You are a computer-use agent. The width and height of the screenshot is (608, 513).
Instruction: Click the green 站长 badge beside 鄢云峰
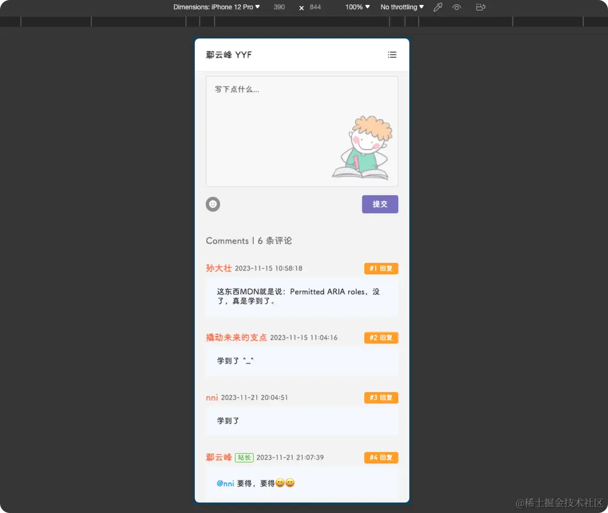click(244, 457)
